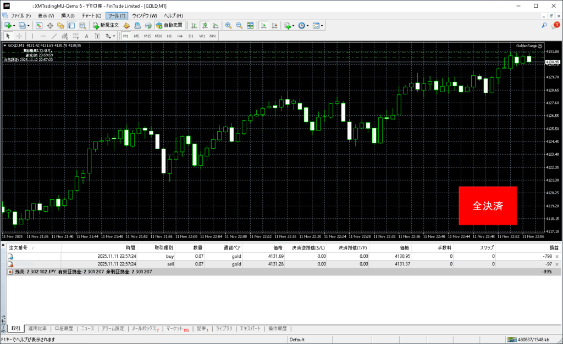Select the crosshair cursor tool
This screenshot has width=563, height=344.
coord(19,36)
